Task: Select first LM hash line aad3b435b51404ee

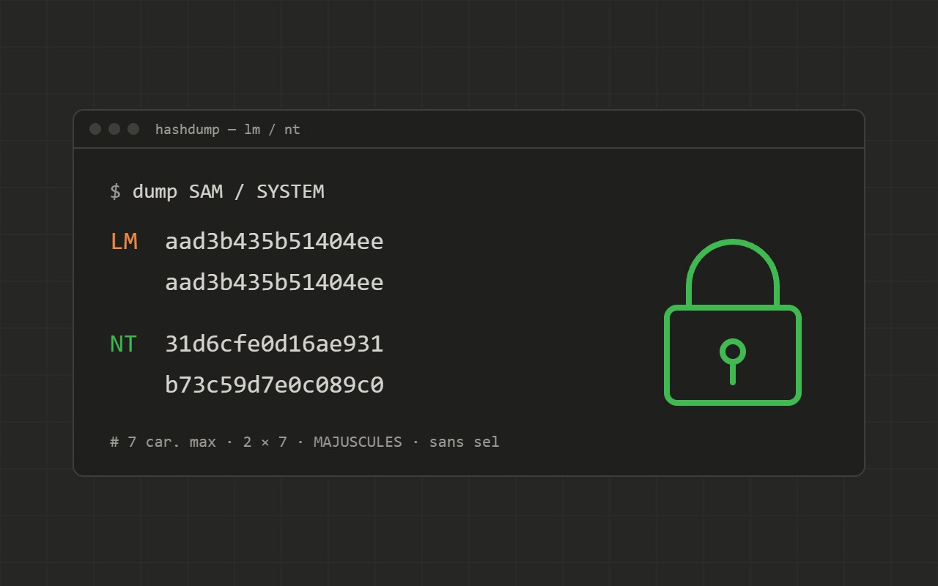Action: pyautogui.click(x=274, y=242)
